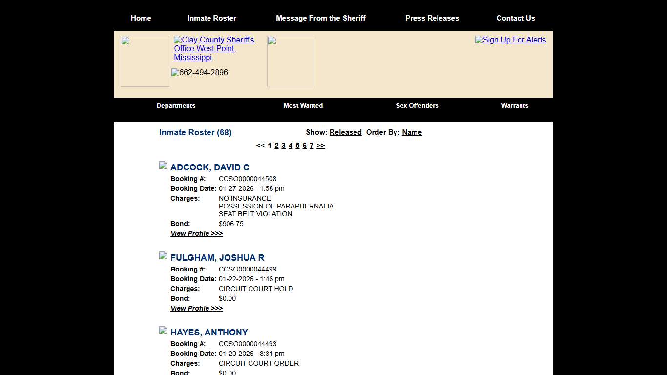
Task: Click the image placeholder beside the office name
Action: pyautogui.click(x=290, y=61)
